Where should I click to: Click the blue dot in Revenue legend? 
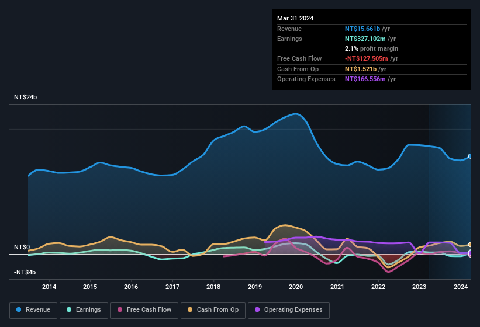(19, 309)
